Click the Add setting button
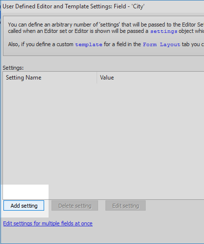Viewport: 204px width, 244px height. [24, 206]
